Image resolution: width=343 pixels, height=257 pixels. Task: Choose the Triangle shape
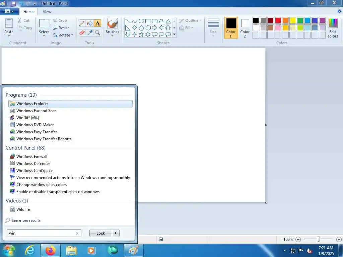168,21
